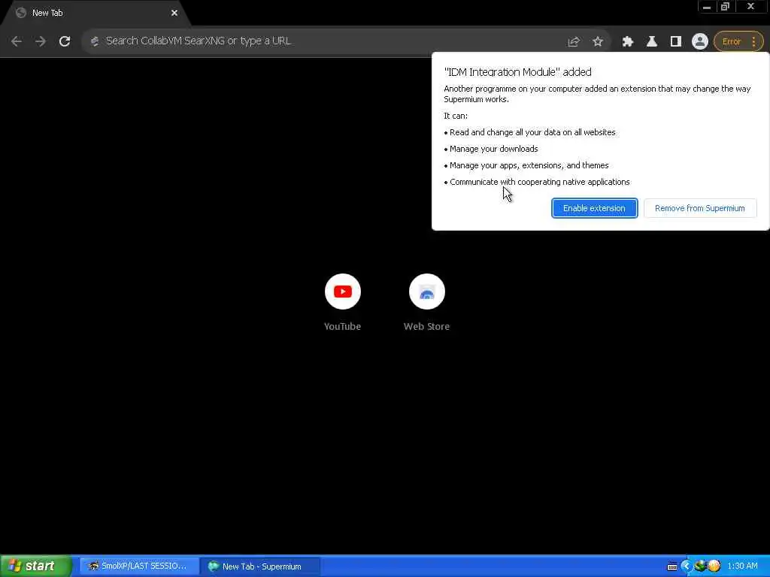Click the security shield tray icon

pos(714,566)
